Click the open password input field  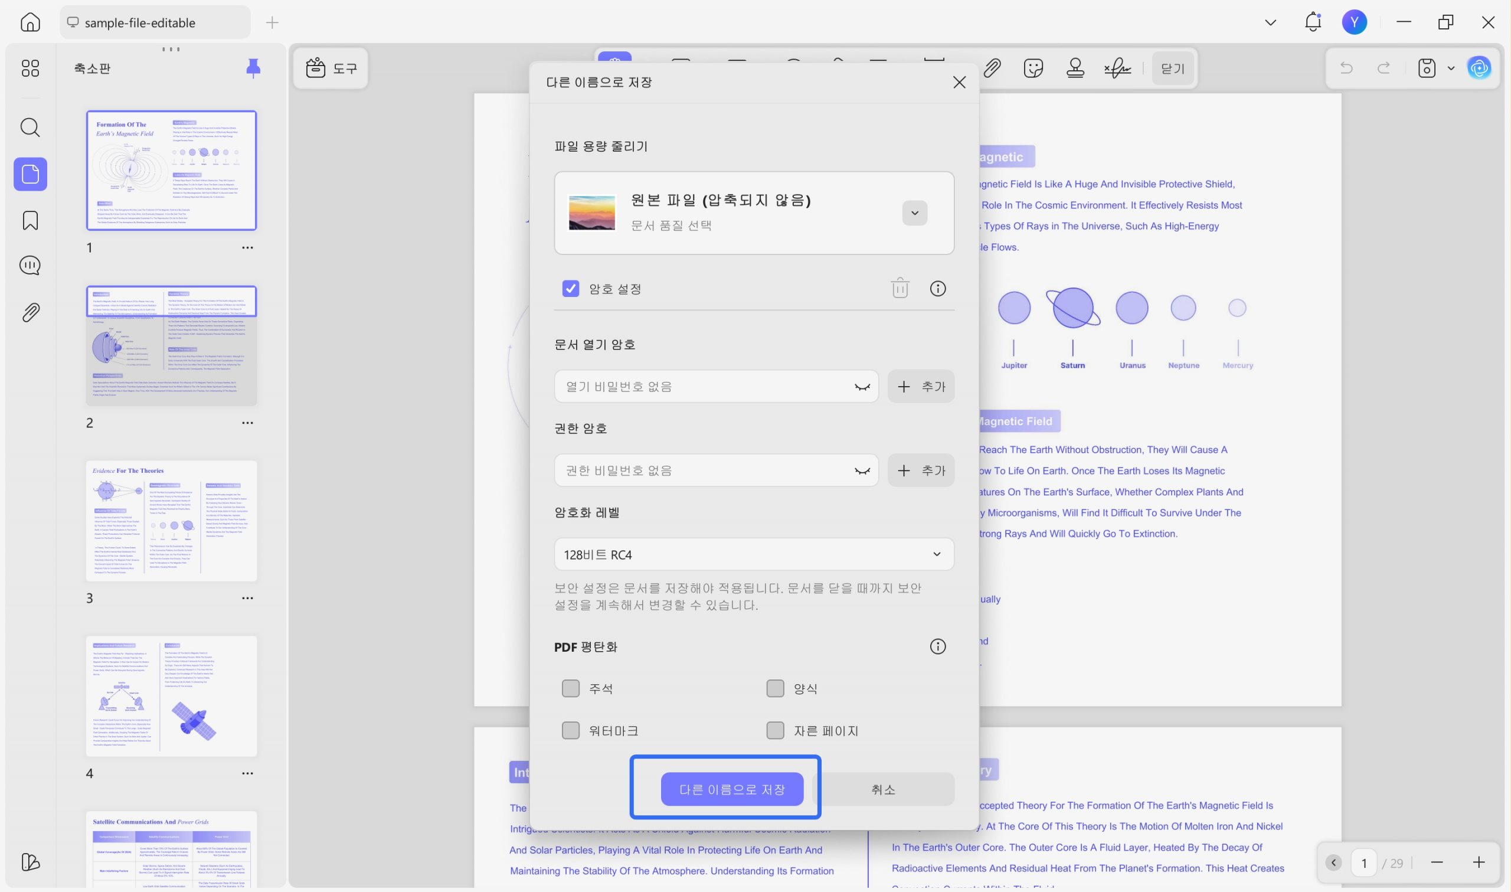coord(715,386)
